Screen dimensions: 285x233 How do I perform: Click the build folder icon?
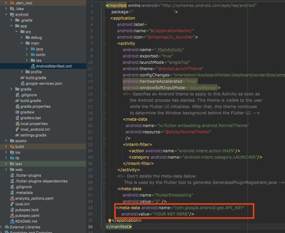coord(12,147)
